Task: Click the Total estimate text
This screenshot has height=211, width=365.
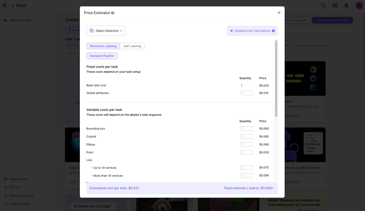Action: pyautogui.click(x=249, y=188)
